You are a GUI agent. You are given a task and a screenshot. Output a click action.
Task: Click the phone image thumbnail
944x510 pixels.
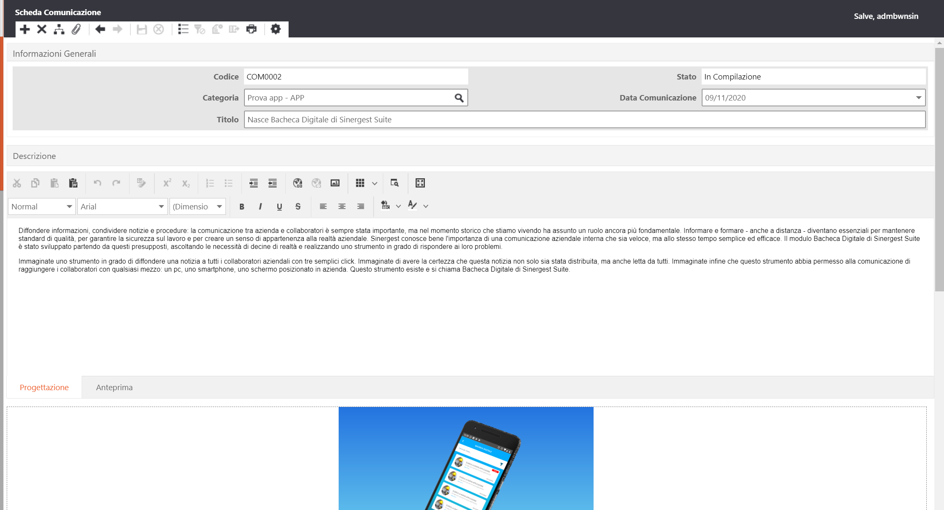466,458
